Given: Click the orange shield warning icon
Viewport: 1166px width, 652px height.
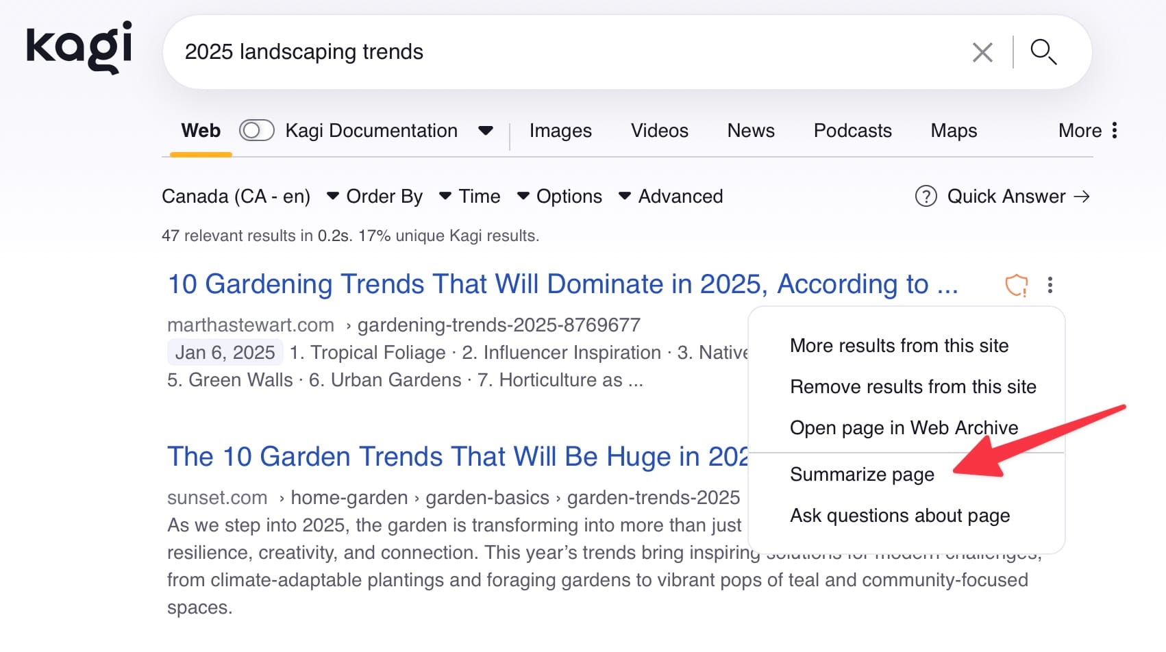Looking at the screenshot, I should point(1017,285).
